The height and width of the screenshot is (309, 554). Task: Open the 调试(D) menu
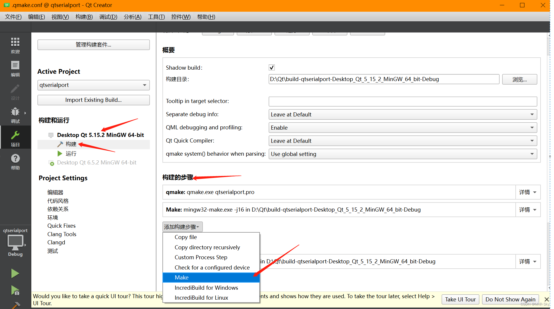(x=108, y=17)
